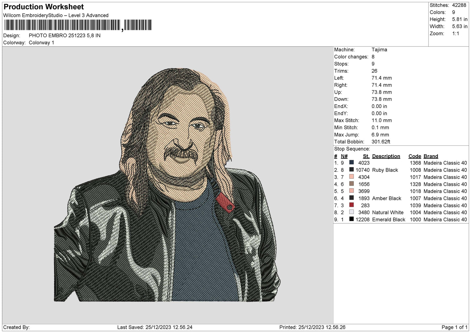Click the Colors value 9

(453, 12)
